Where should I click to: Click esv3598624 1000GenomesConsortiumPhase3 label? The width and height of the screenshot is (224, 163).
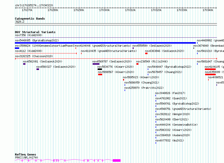click(45, 46)
